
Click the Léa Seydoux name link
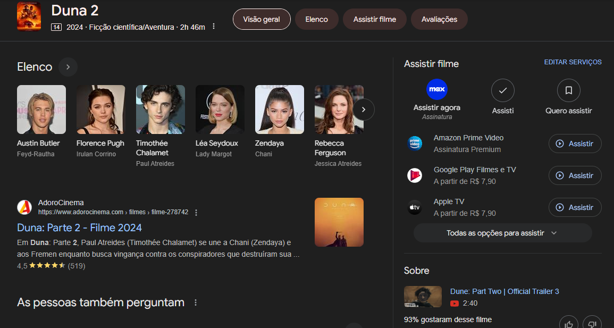(x=216, y=143)
